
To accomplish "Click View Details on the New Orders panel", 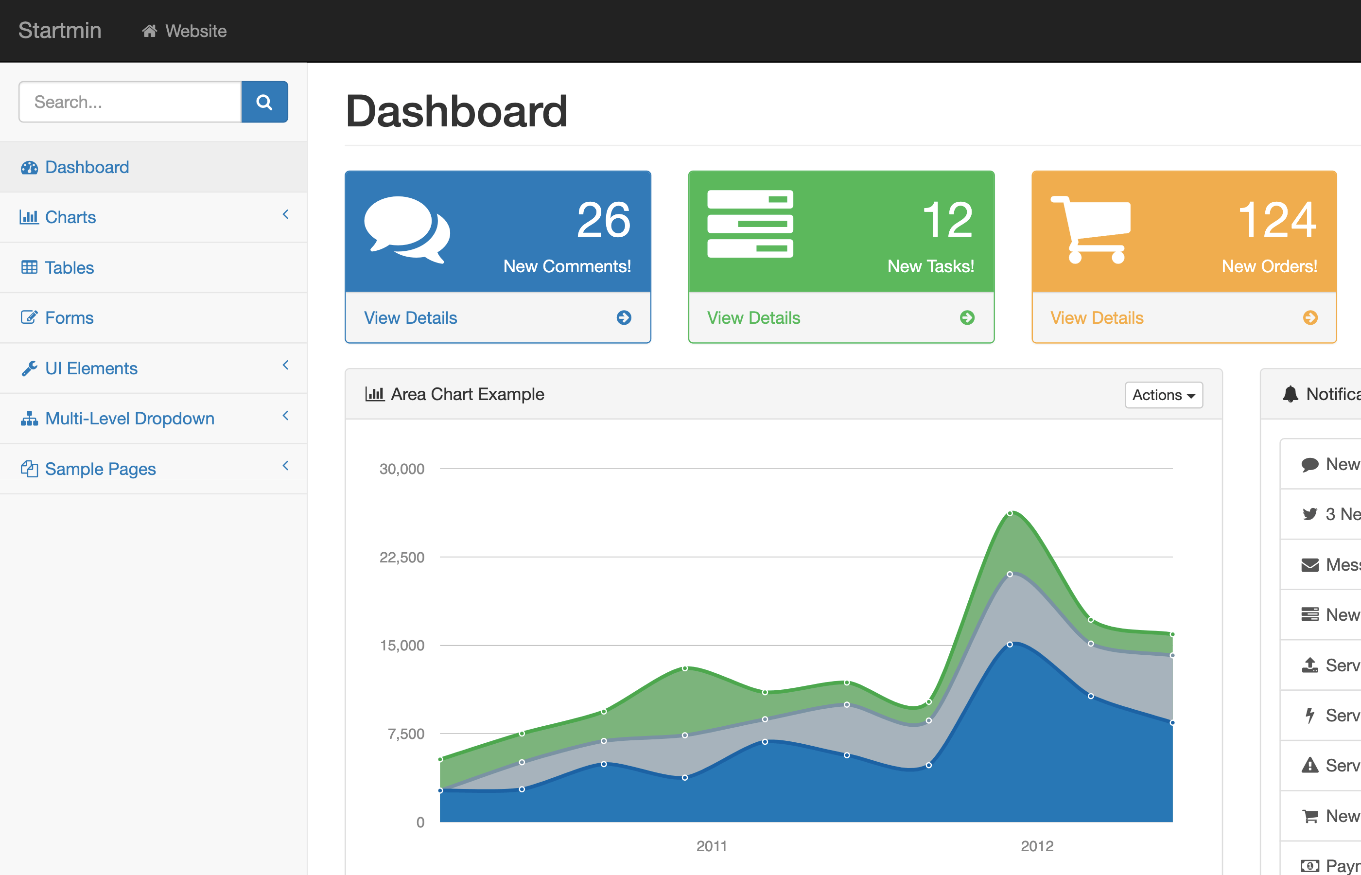I will point(1097,317).
